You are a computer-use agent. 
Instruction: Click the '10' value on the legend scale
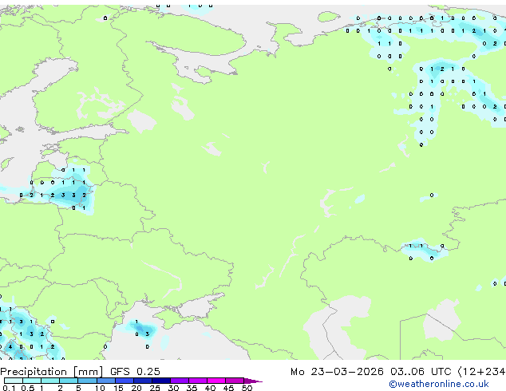tap(99, 389)
